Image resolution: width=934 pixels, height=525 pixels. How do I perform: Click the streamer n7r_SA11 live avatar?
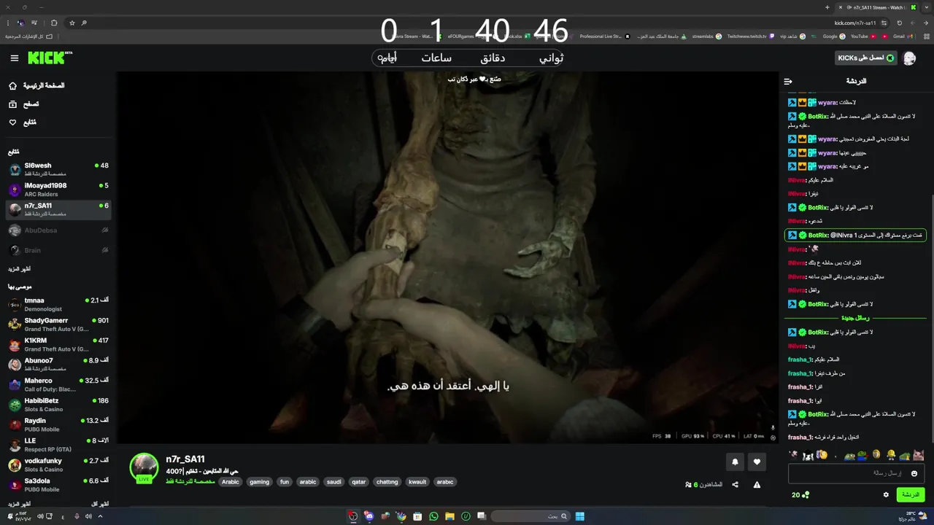pos(144,468)
